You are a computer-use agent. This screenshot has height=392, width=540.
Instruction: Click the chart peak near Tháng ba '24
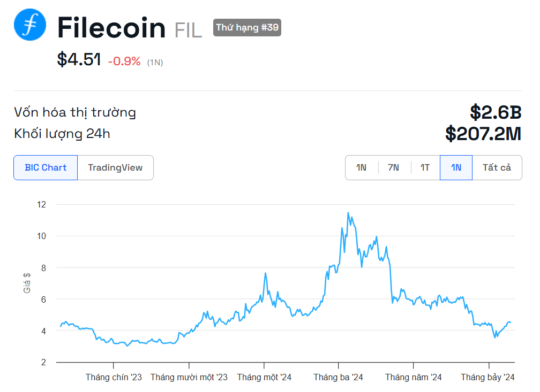coord(348,213)
